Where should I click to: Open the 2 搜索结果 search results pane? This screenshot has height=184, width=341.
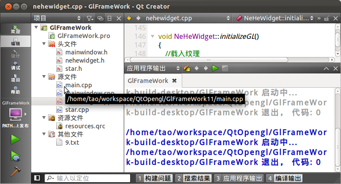(193, 178)
